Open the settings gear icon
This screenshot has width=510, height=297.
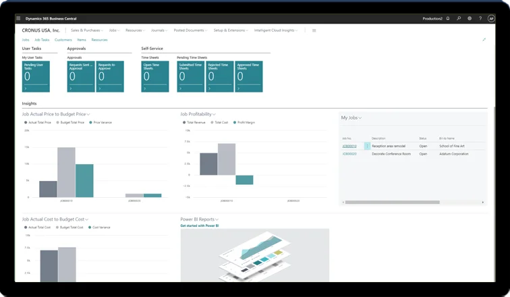coord(469,18)
